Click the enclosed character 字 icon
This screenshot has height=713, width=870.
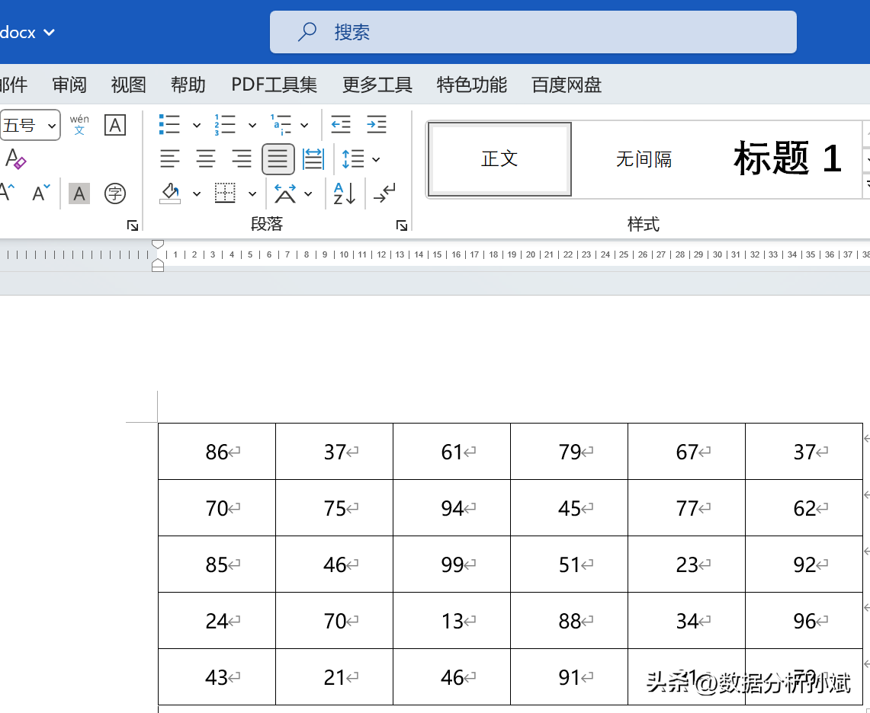(115, 193)
